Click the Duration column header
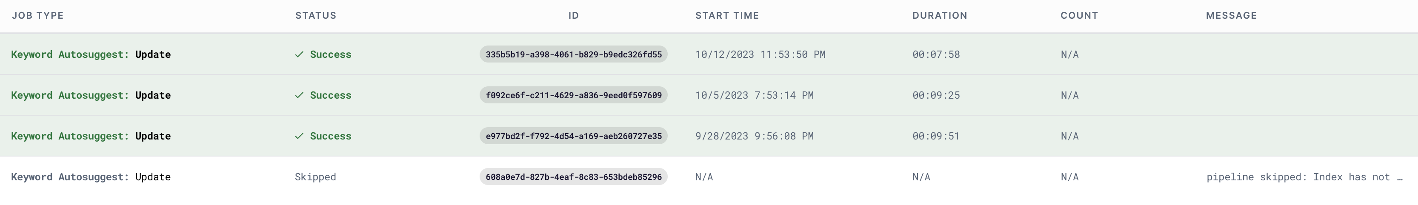Screen dimensions: 1418x205 [939, 15]
